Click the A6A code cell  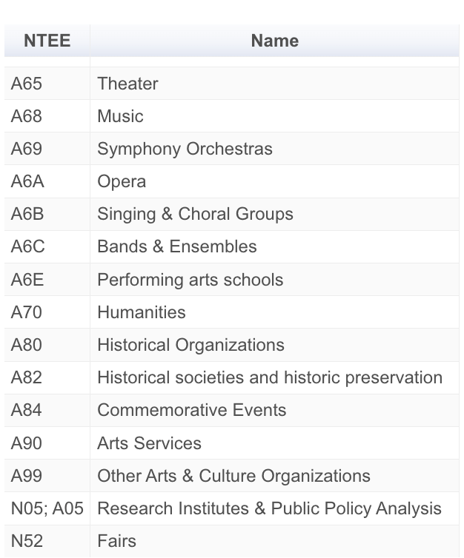(x=27, y=181)
